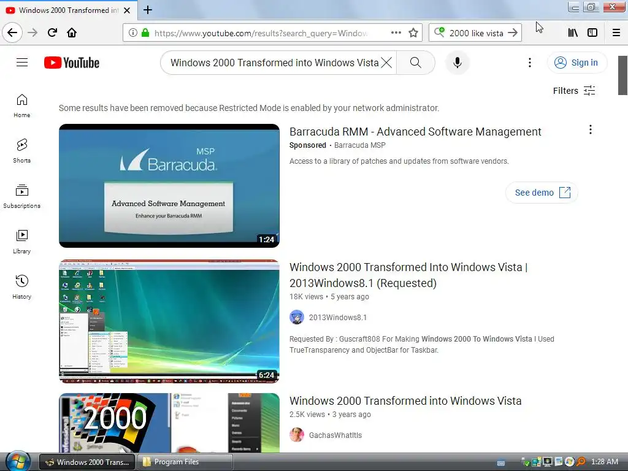Show site information icon in address bar
The height and width of the screenshot is (471, 628).
pos(133,33)
